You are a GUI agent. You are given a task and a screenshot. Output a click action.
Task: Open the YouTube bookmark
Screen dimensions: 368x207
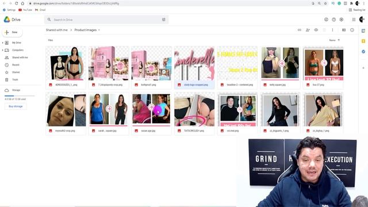click(x=25, y=10)
